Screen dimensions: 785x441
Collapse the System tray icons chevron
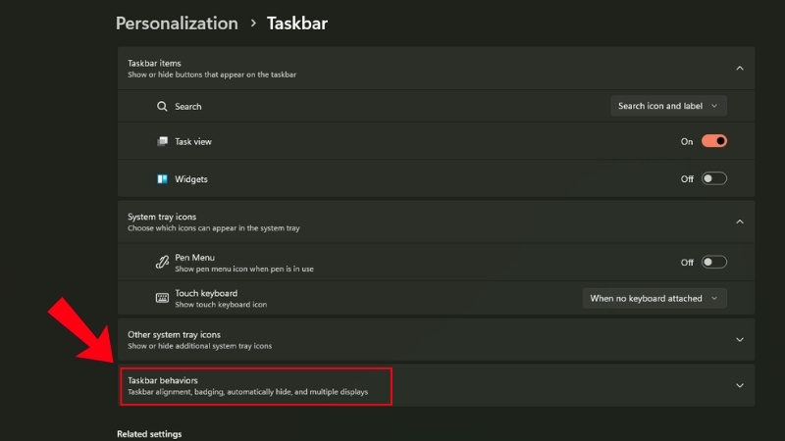pyautogui.click(x=740, y=221)
